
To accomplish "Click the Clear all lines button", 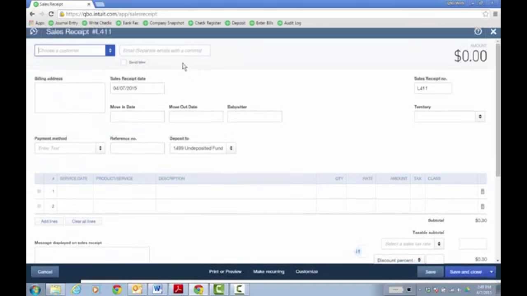I will [84, 222].
